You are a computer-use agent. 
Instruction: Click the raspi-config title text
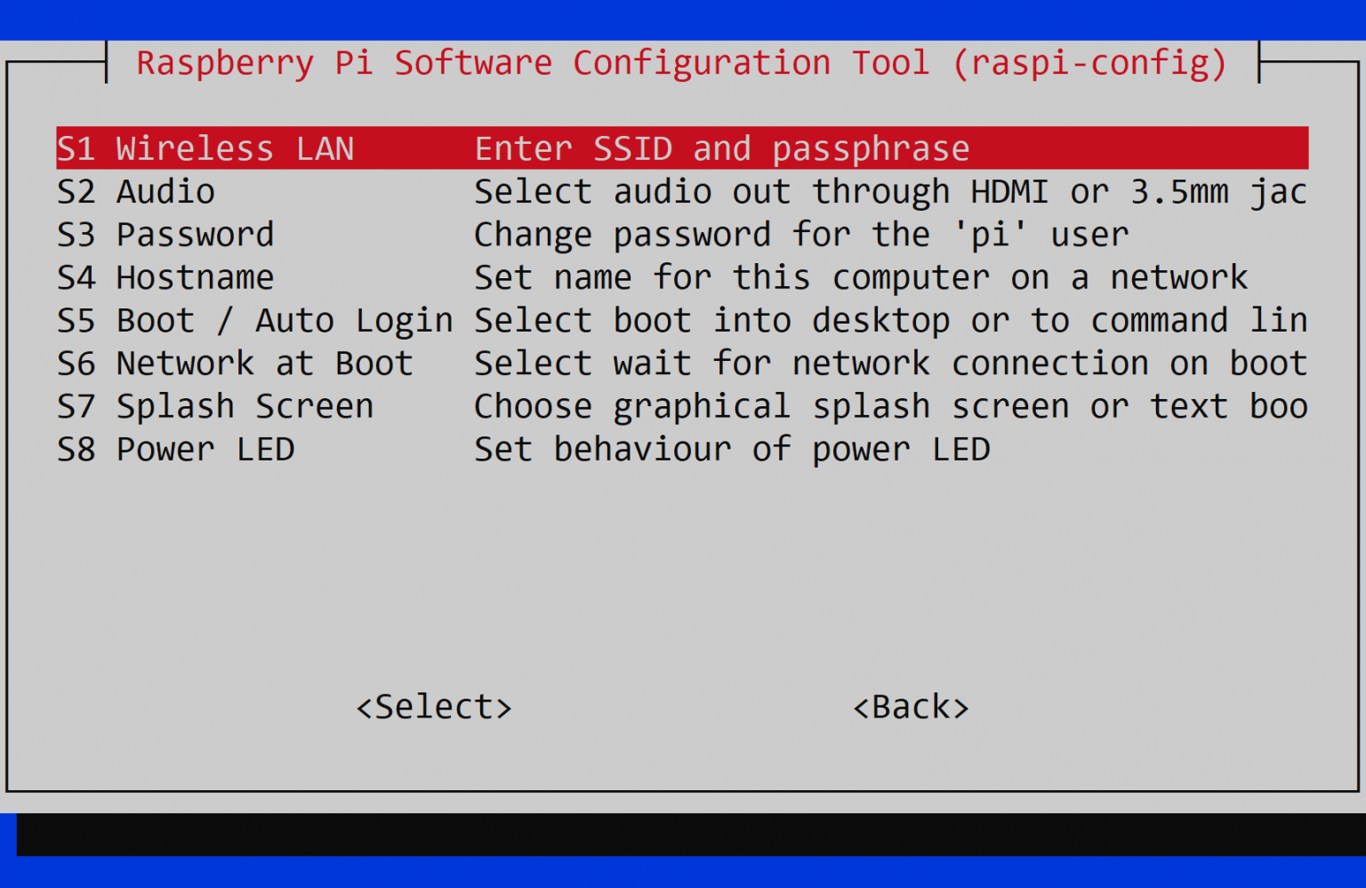coord(681,63)
